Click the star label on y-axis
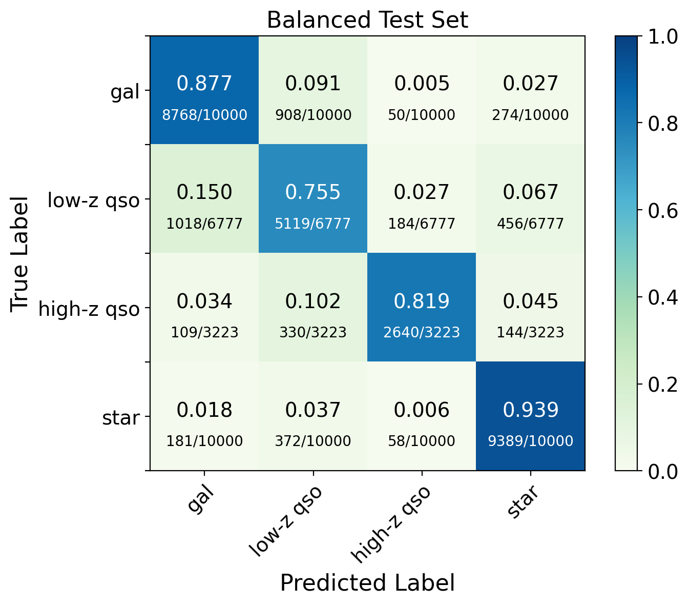 tap(121, 418)
